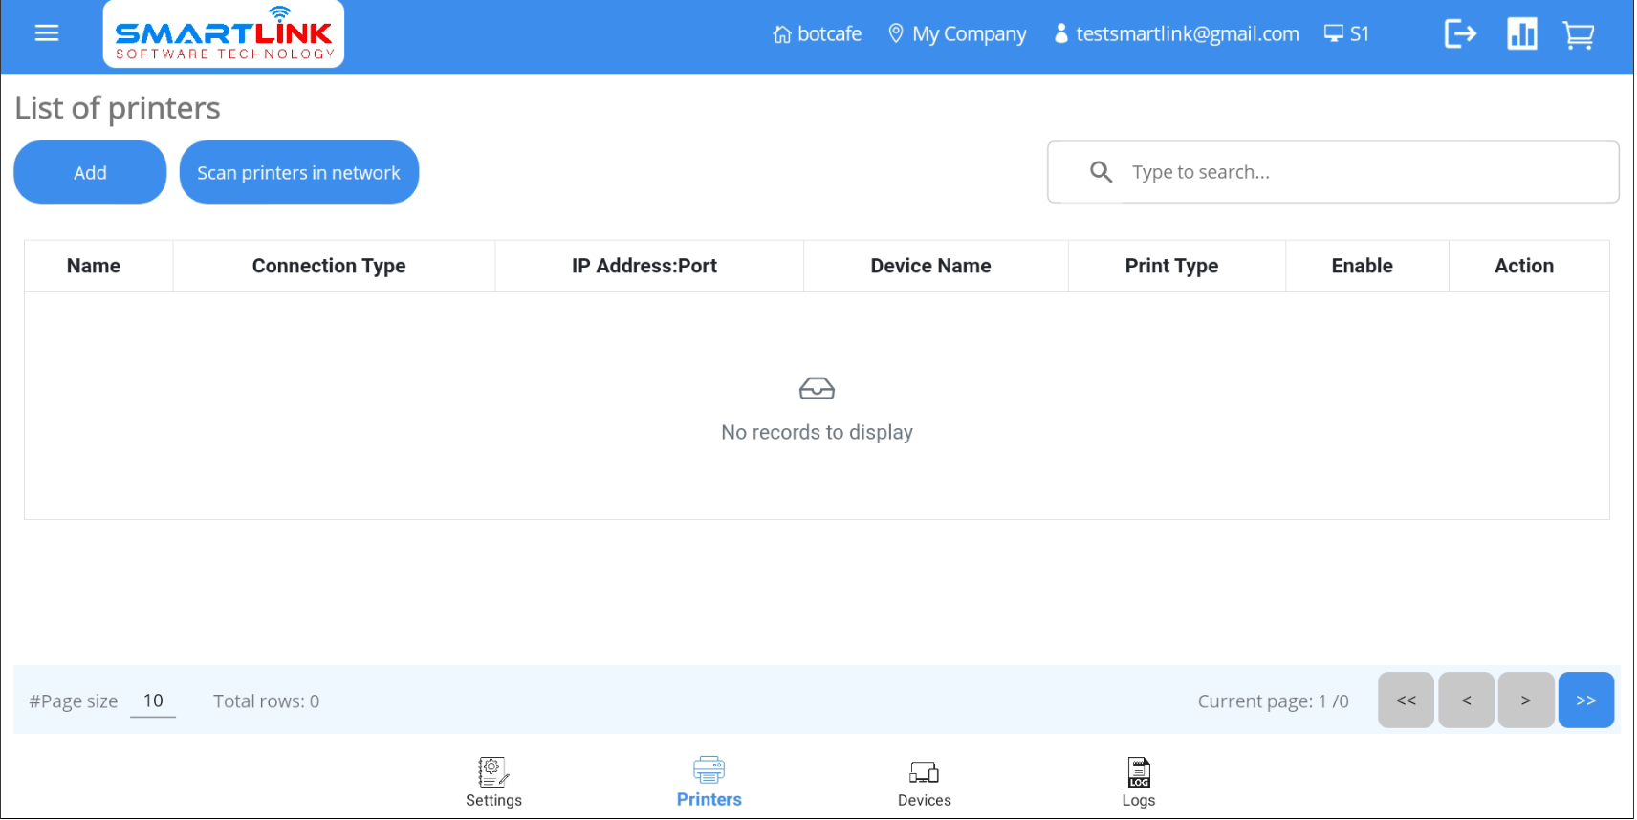This screenshot has width=1637, height=820.
Task: Select the botcafe store link
Action: pos(818,34)
